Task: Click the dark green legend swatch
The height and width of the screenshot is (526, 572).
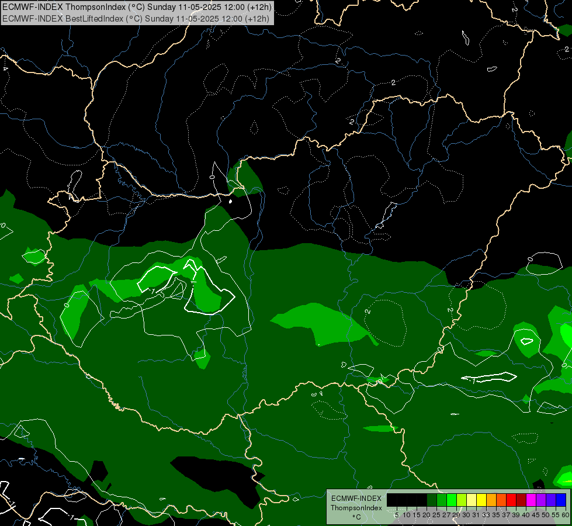Action: pos(432,500)
